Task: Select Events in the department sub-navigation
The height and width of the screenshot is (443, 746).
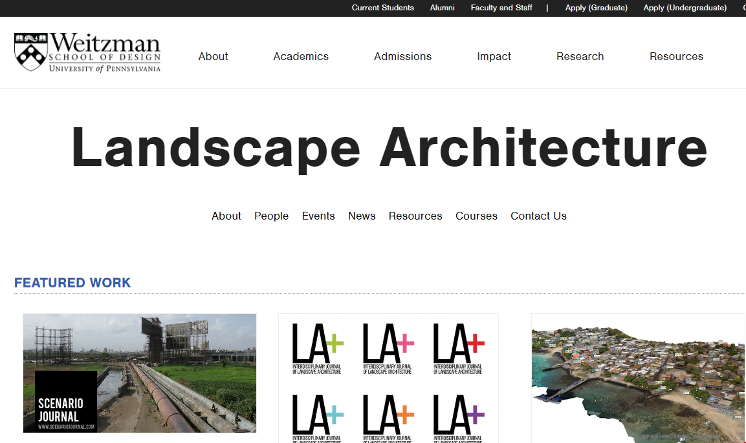Action: pyautogui.click(x=318, y=216)
